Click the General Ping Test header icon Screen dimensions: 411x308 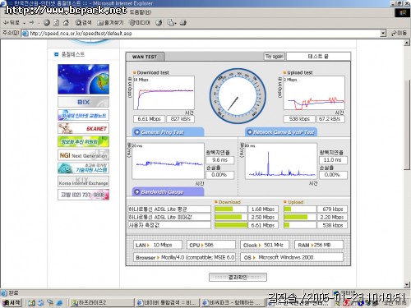(x=137, y=132)
